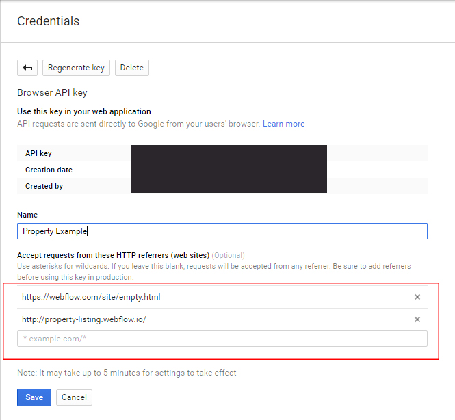Click the back arrow button
Image resolution: width=455 pixels, height=420 pixels.
coord(27,68)
